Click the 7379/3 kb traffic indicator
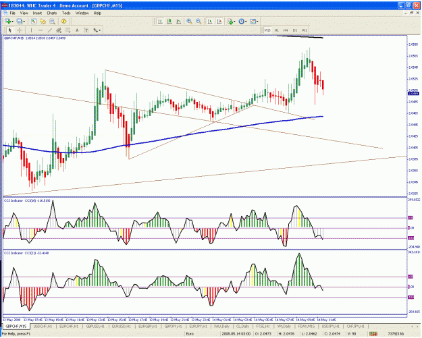422x338 pixels. [396, 334]
